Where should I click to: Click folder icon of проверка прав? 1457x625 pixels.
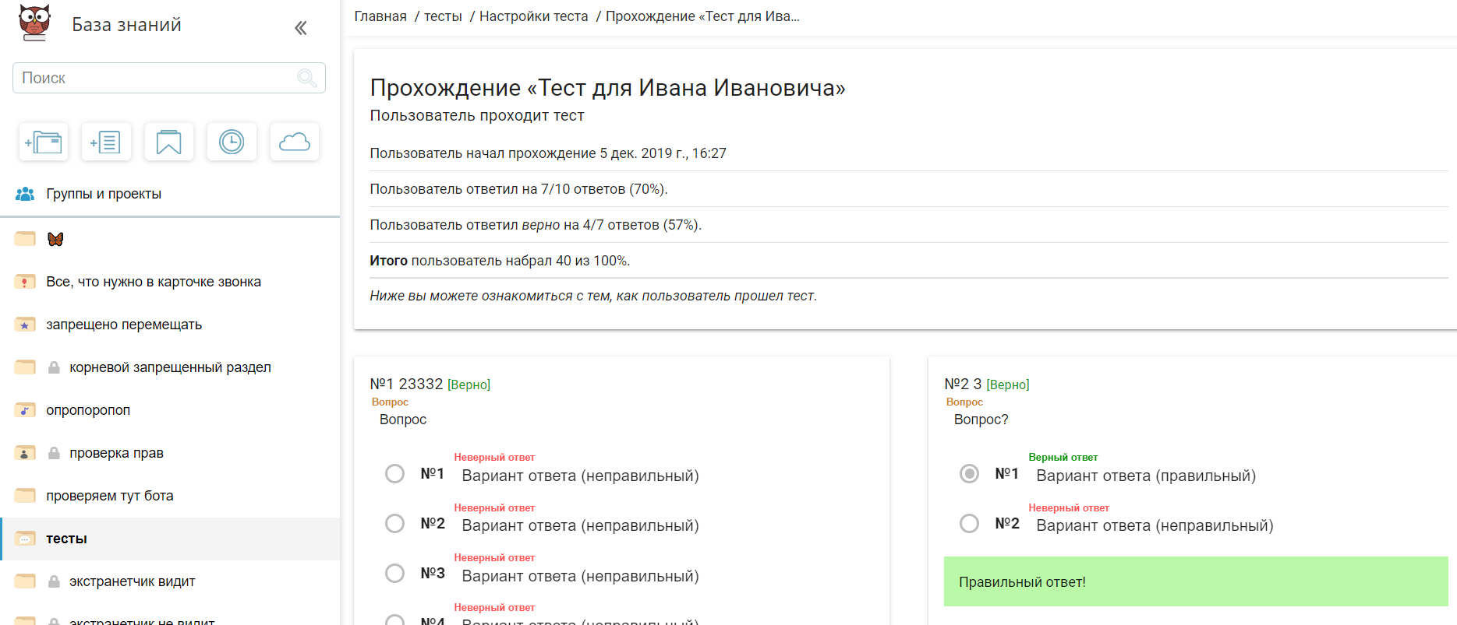[25, 453]
